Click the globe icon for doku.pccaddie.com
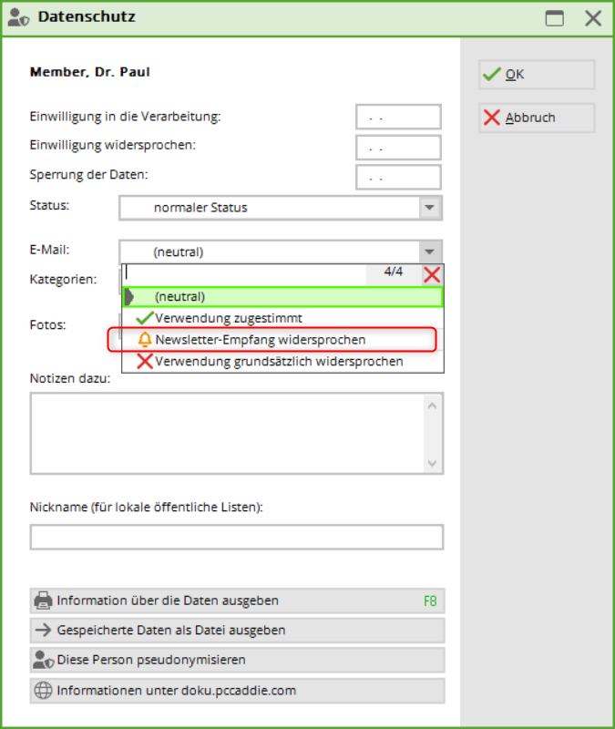The width and height of the screenshot is (615, 729). coord(43,691)
